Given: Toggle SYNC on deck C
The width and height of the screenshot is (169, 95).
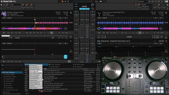Looking at the screenshot, I should click(x=4, y=43).
